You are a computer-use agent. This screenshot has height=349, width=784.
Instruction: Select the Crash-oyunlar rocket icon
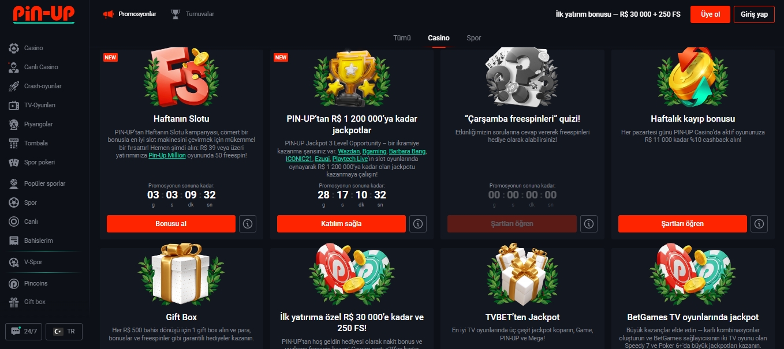pyautogui.click(x=14, y=87)
